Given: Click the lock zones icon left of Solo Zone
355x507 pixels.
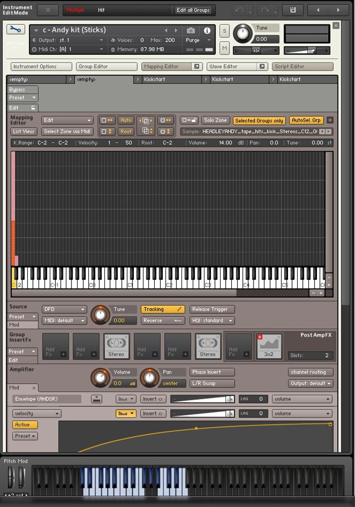Looking at the screenshot, I should [x=189, y=121].
